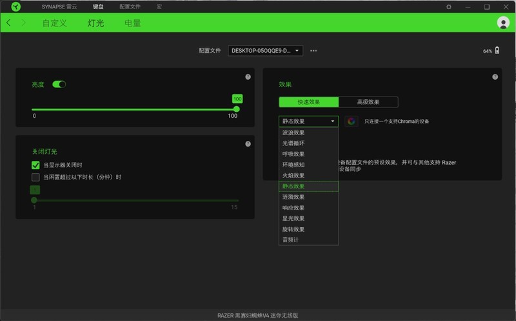This screenshot has width=516, height=321.
Task: Uncheck 当显示器关闭时 checkbox
Action: point(35,165)
